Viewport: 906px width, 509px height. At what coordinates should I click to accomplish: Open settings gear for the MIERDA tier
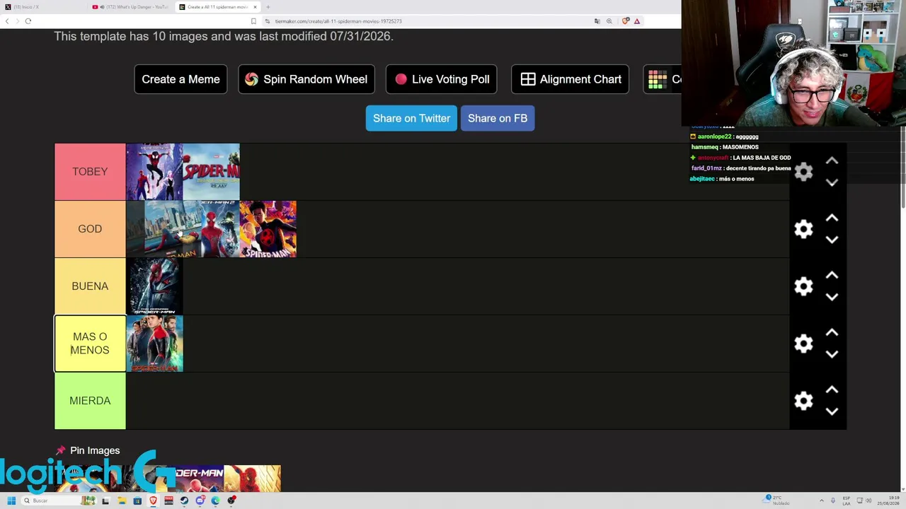pyautogui.click(x=803, y=401)
